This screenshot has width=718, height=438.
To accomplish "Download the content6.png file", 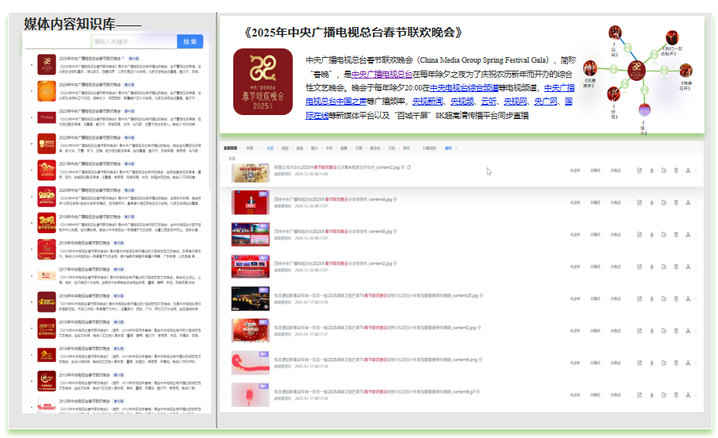I will (651, 363).
